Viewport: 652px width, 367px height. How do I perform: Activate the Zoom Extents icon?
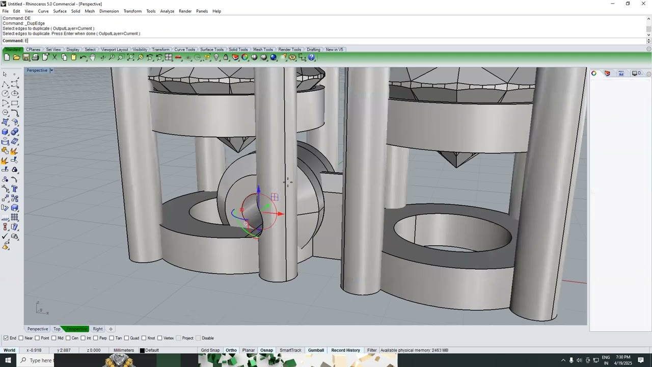point(130,58)
